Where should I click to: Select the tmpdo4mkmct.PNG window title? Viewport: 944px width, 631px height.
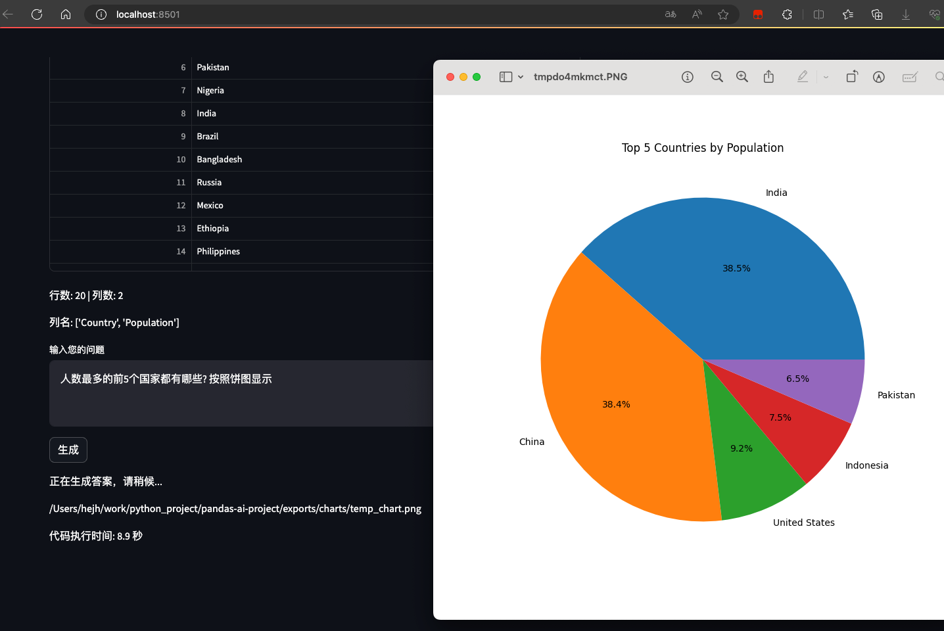[580, 77]
